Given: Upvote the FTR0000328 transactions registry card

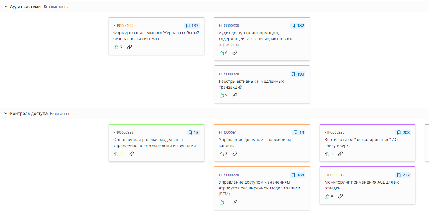Looking at the screenshot, I should point(222,95).
